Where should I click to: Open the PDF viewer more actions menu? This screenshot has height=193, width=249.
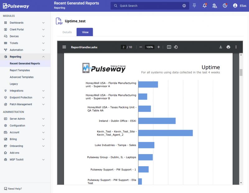point(236,47)
